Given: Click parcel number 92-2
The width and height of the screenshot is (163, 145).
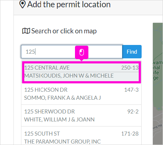Looking at the screenshot, I should tap(133, 112).
